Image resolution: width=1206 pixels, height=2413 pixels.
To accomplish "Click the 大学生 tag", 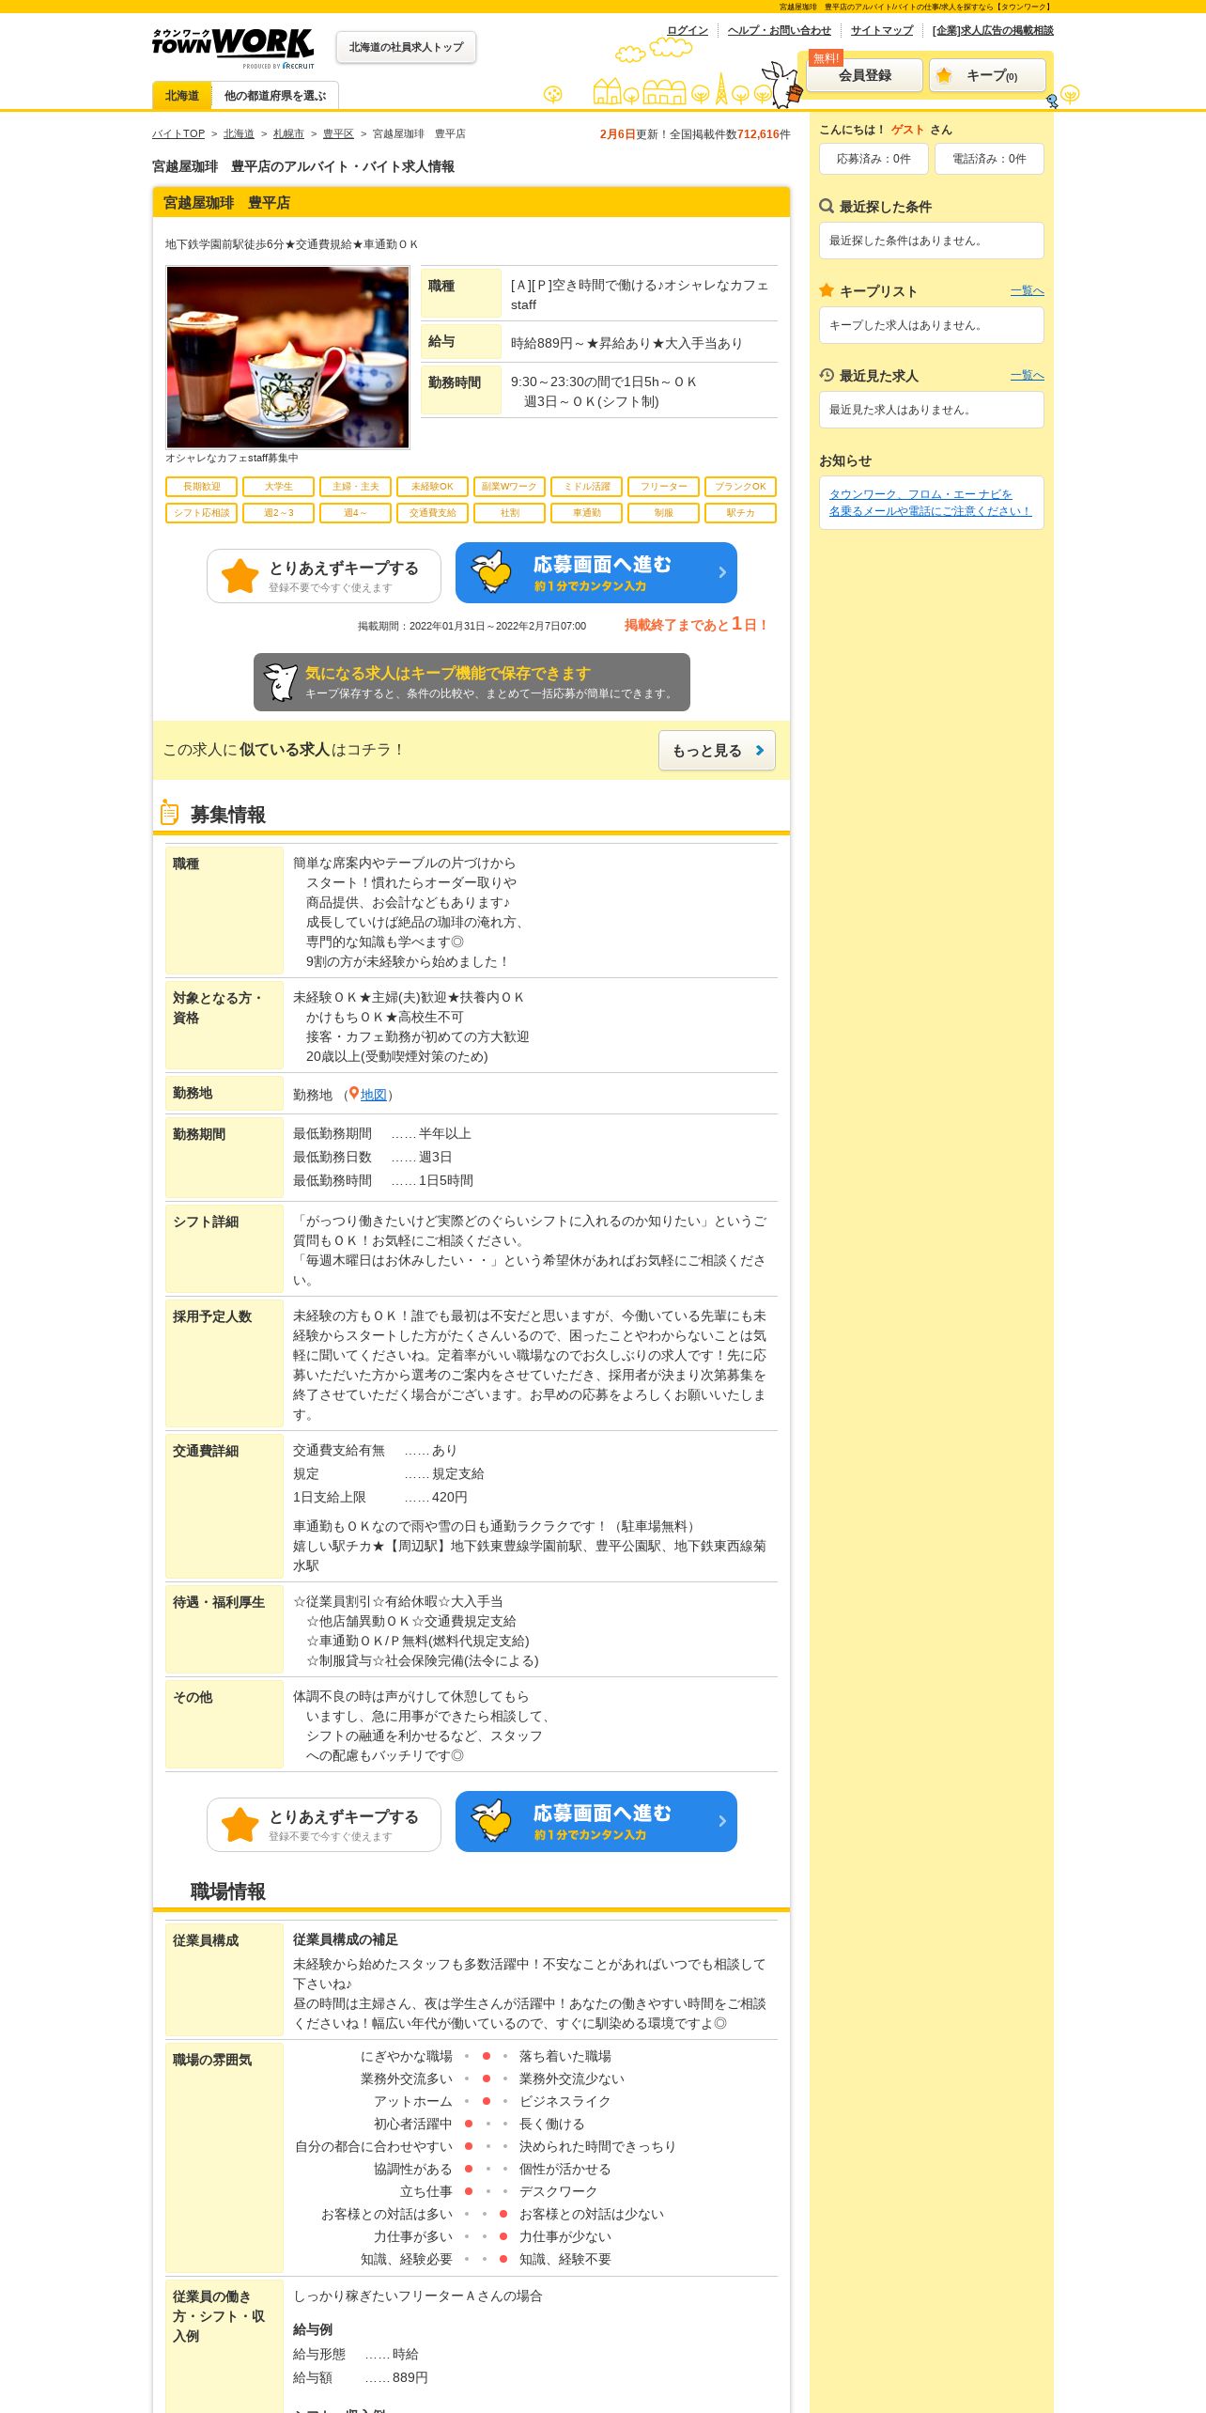I will point(278,487).
